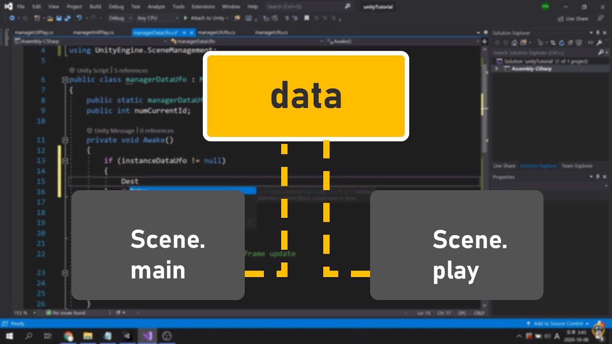Click the Attach to Unity start button

205,18
